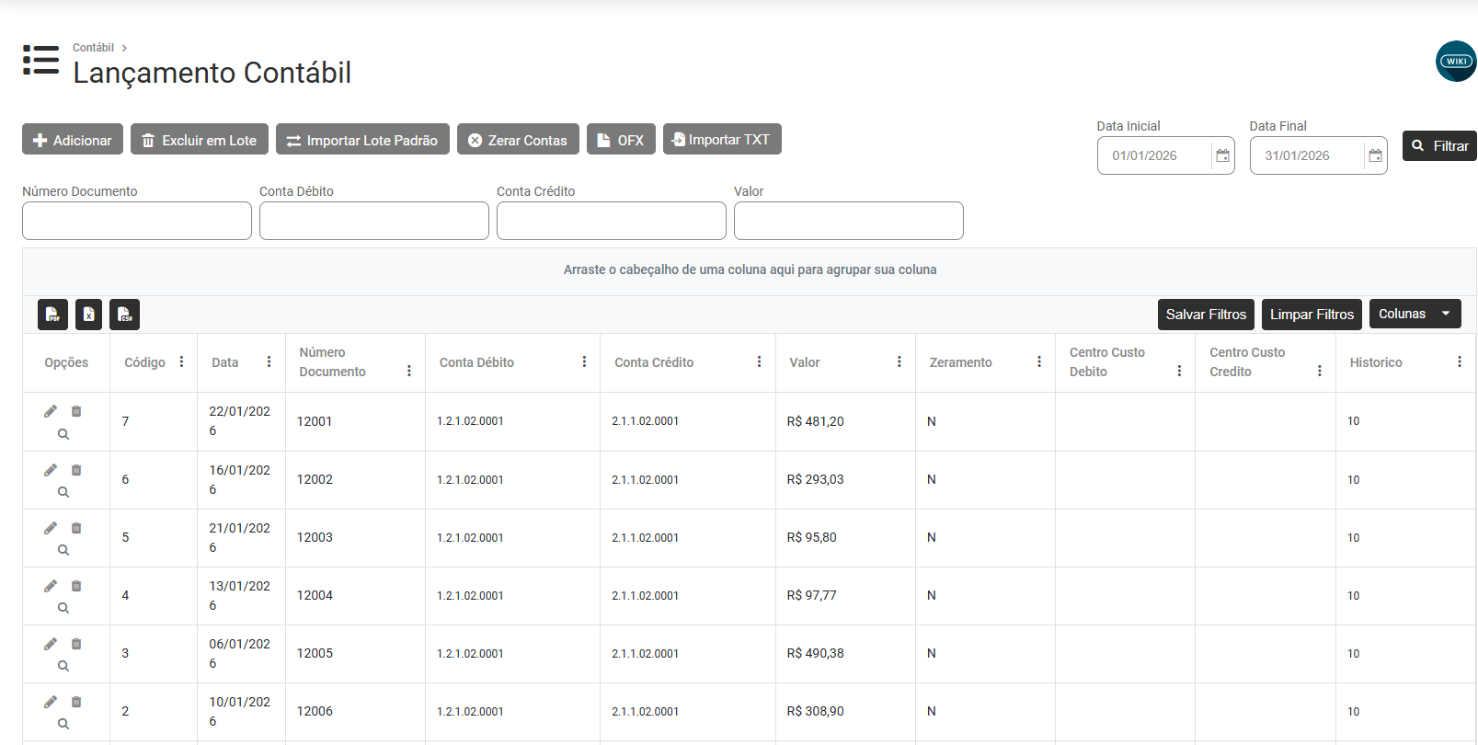Open the Conta Crédito column options menu
This screenshot has width=1478, height=745.
point(759,361)
